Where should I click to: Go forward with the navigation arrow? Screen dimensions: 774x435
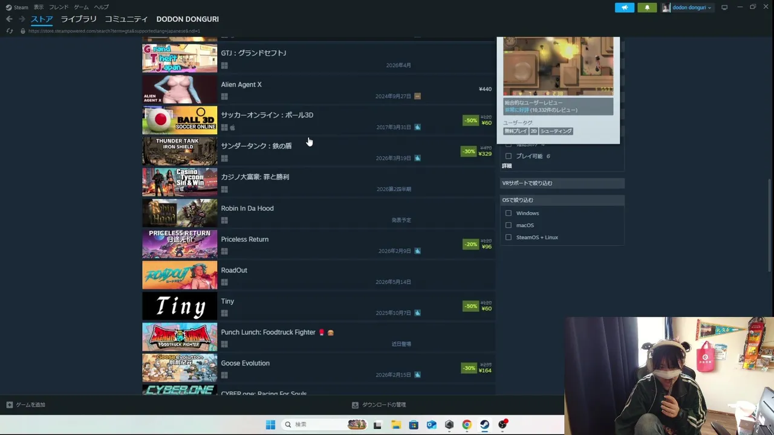pos(22,19)
